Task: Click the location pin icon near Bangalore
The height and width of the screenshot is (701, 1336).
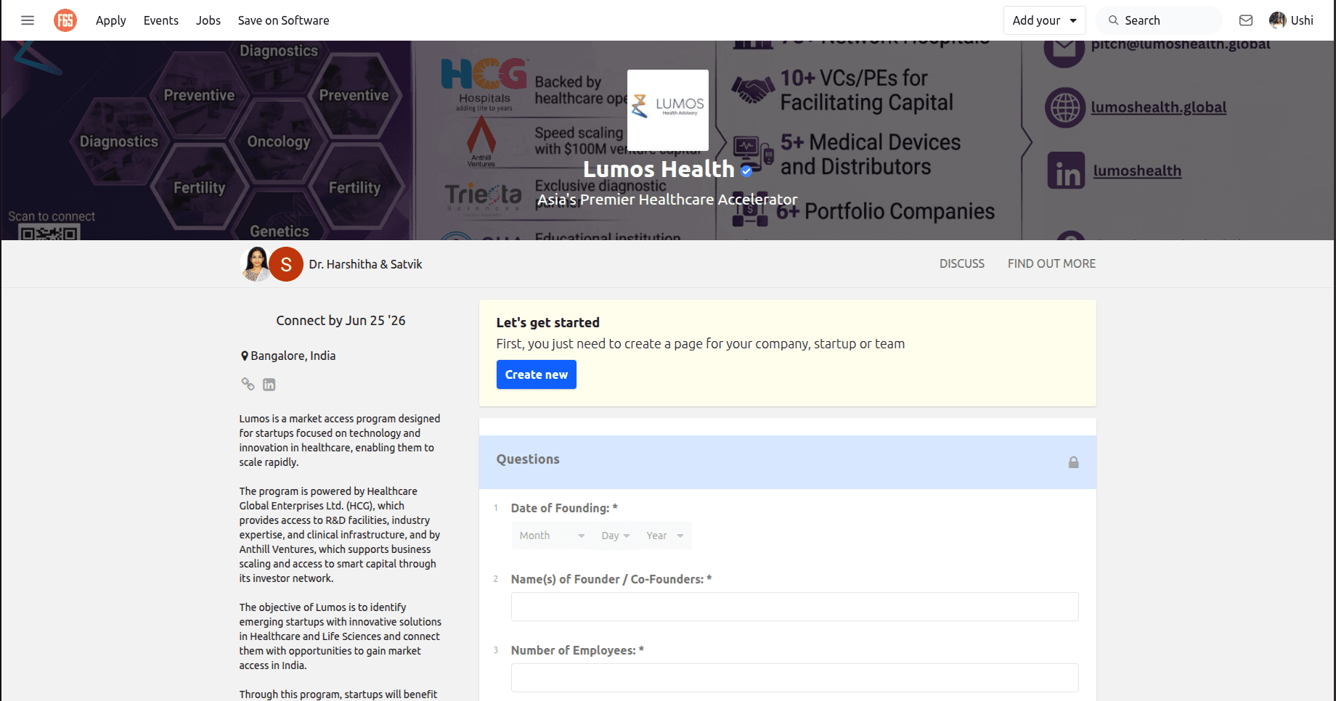Action: [245, 356]
